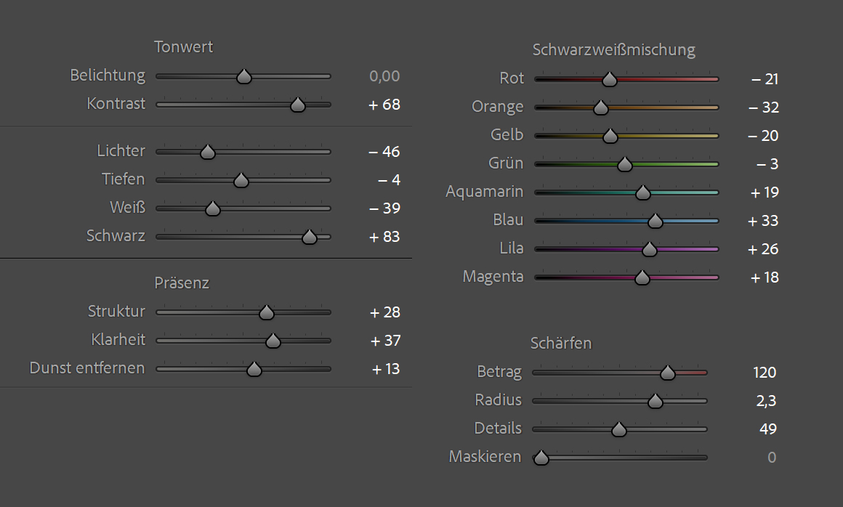The height and width of the screenshot is (507, 843).
Task: Click the Magenta slider handle
Action: [x=642, y=277]
